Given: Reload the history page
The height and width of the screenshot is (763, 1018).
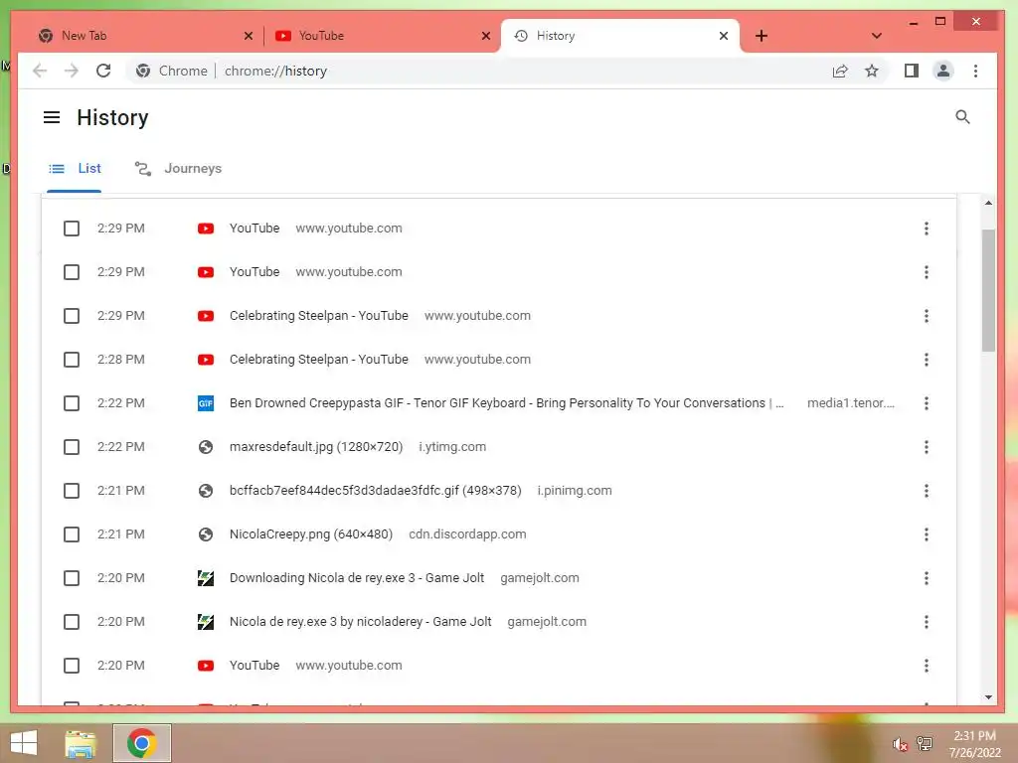Looking at the screenshot, I should 103,71.
